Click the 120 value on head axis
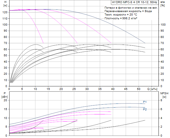This screenshot has width=170, height=138. 5,12
